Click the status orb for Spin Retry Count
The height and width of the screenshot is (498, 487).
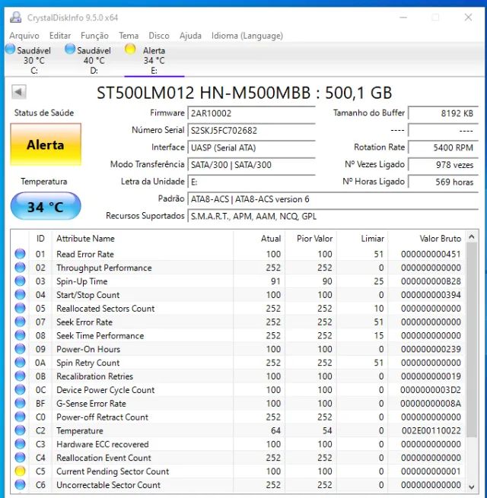click(x=20, y=363)
